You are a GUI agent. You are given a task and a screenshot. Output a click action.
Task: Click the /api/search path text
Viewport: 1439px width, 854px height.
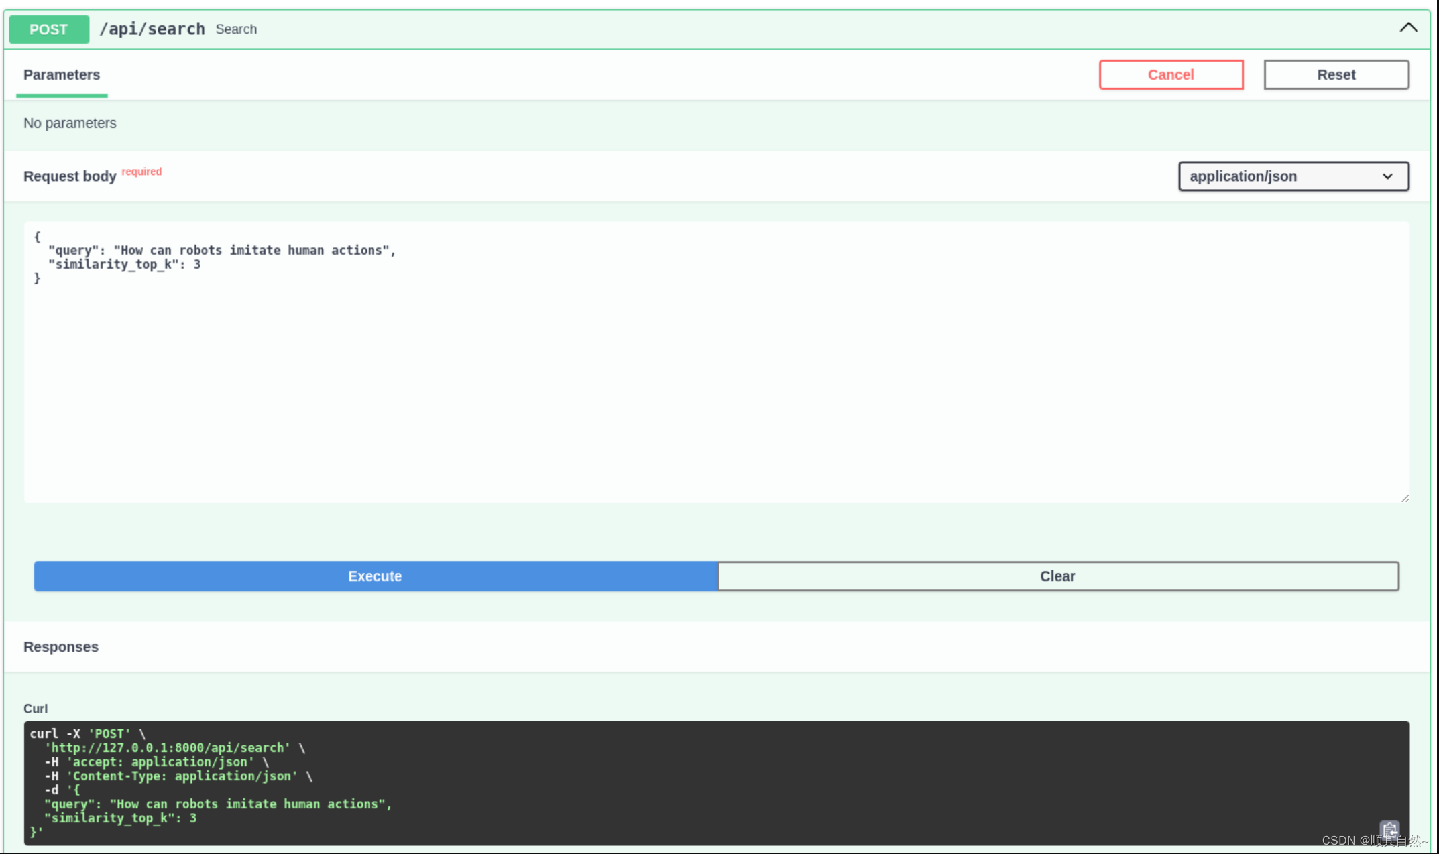(x=153, y=29)
